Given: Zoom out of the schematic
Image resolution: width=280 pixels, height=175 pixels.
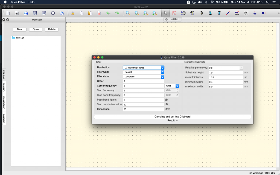Looking at the screenshot, I should coord(155,13).
